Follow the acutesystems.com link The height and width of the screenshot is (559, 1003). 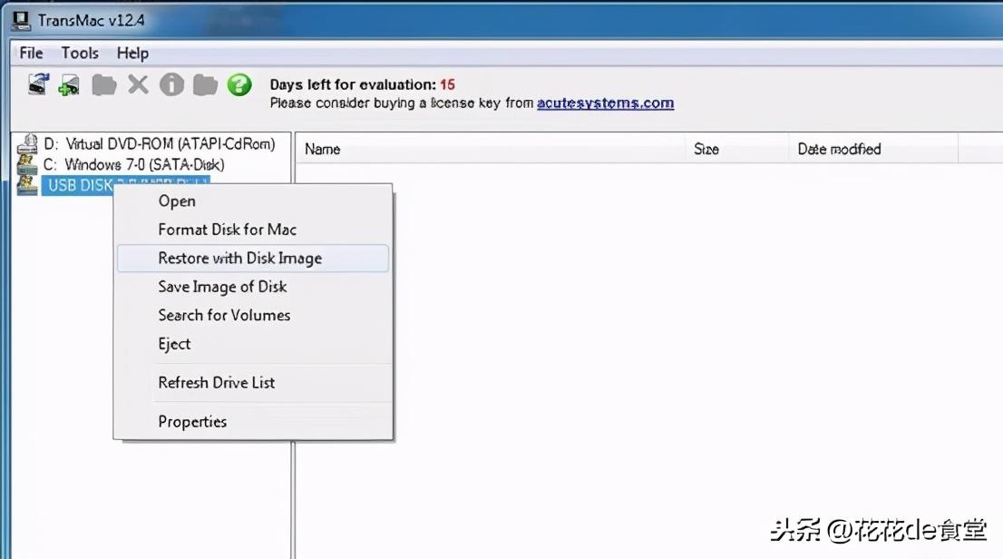605,103
